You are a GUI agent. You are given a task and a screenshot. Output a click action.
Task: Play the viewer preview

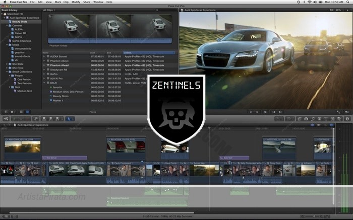[265, 112]
